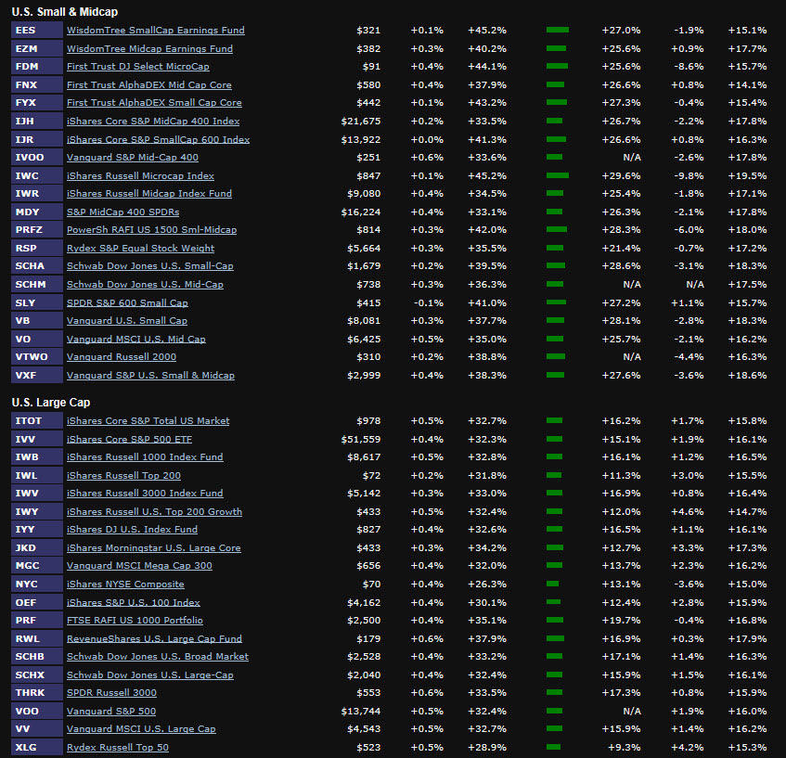Screen dimensions: 786x758
Task: Open PowerSh RAFI US 1500 Sml-Midcap link
Action: [151, 230]
